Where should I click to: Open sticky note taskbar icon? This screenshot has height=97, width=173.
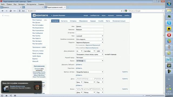pos(169,53)
